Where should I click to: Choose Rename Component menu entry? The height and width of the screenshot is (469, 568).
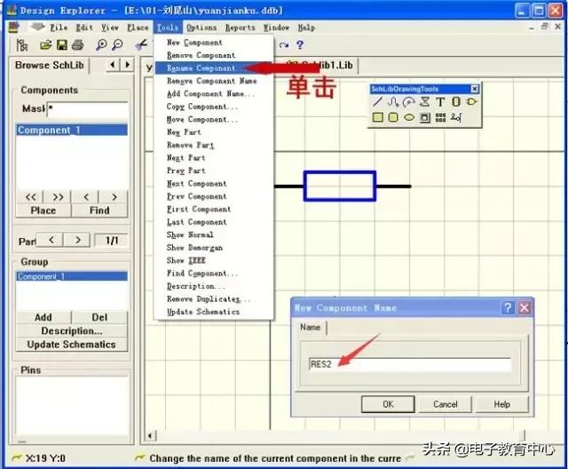pos(214,68)
